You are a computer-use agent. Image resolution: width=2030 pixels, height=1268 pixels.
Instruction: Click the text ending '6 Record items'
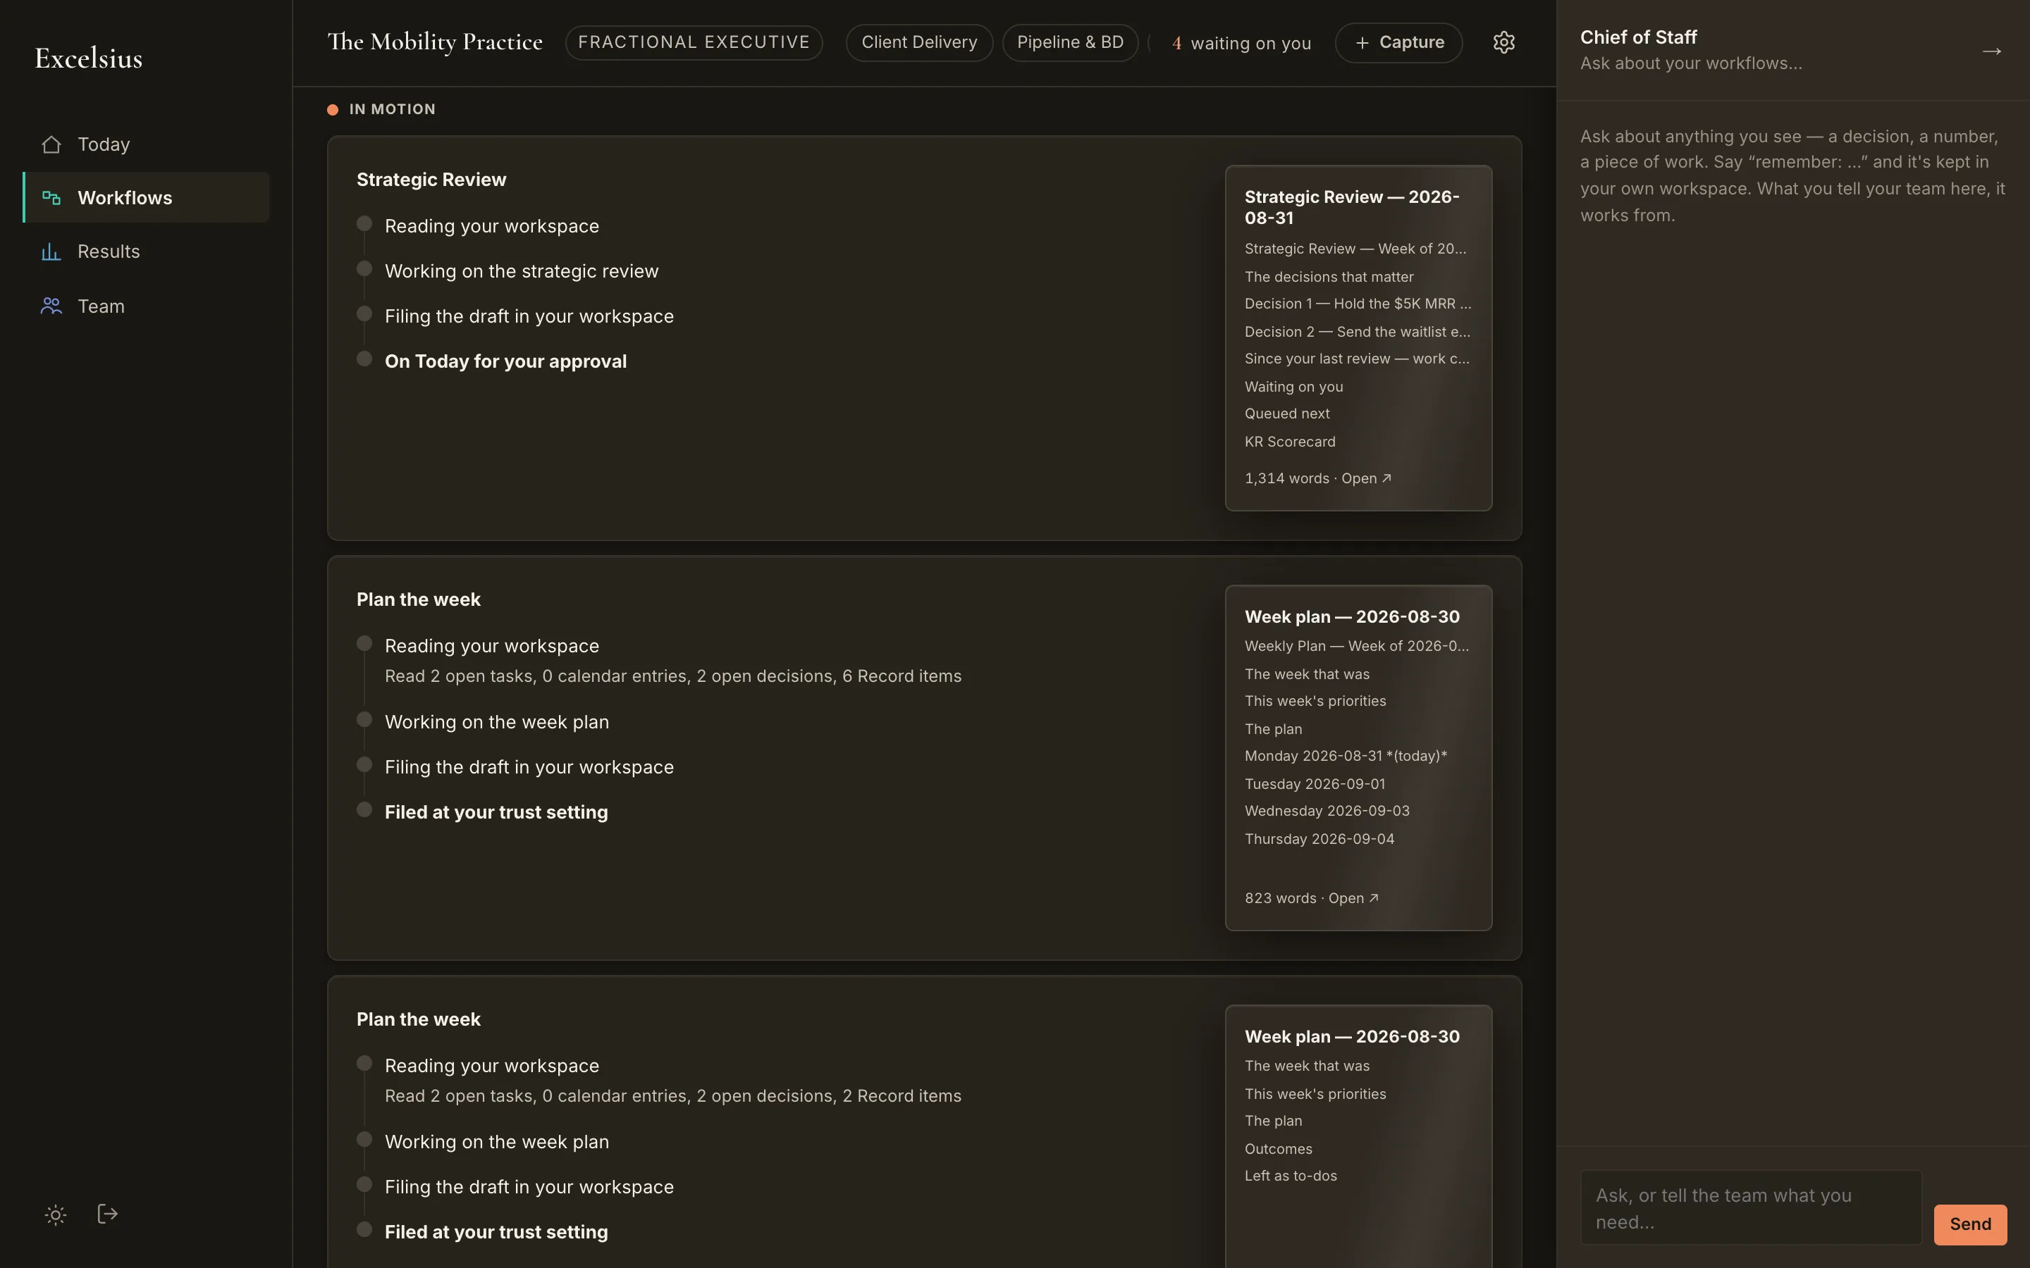672,676
